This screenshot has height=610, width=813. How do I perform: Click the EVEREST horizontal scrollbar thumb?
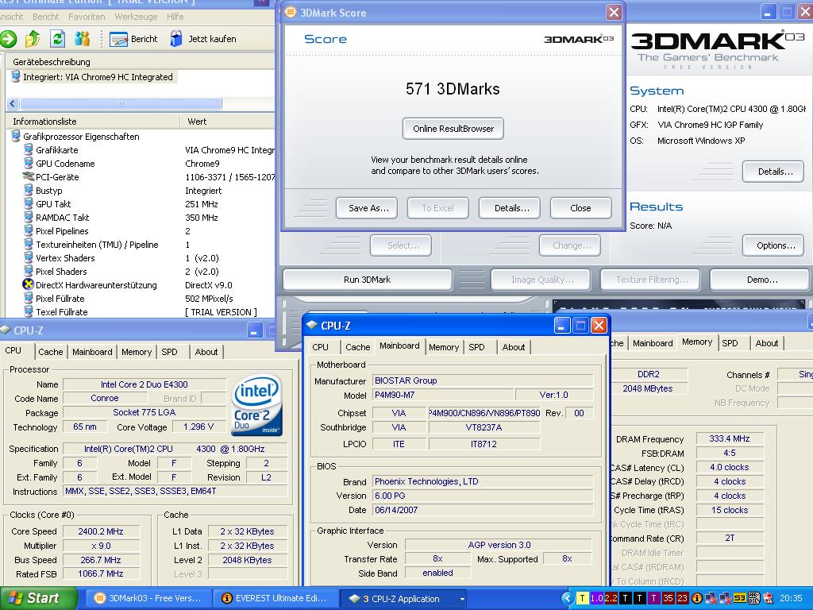pyautogui.click(x=121, y=104)
